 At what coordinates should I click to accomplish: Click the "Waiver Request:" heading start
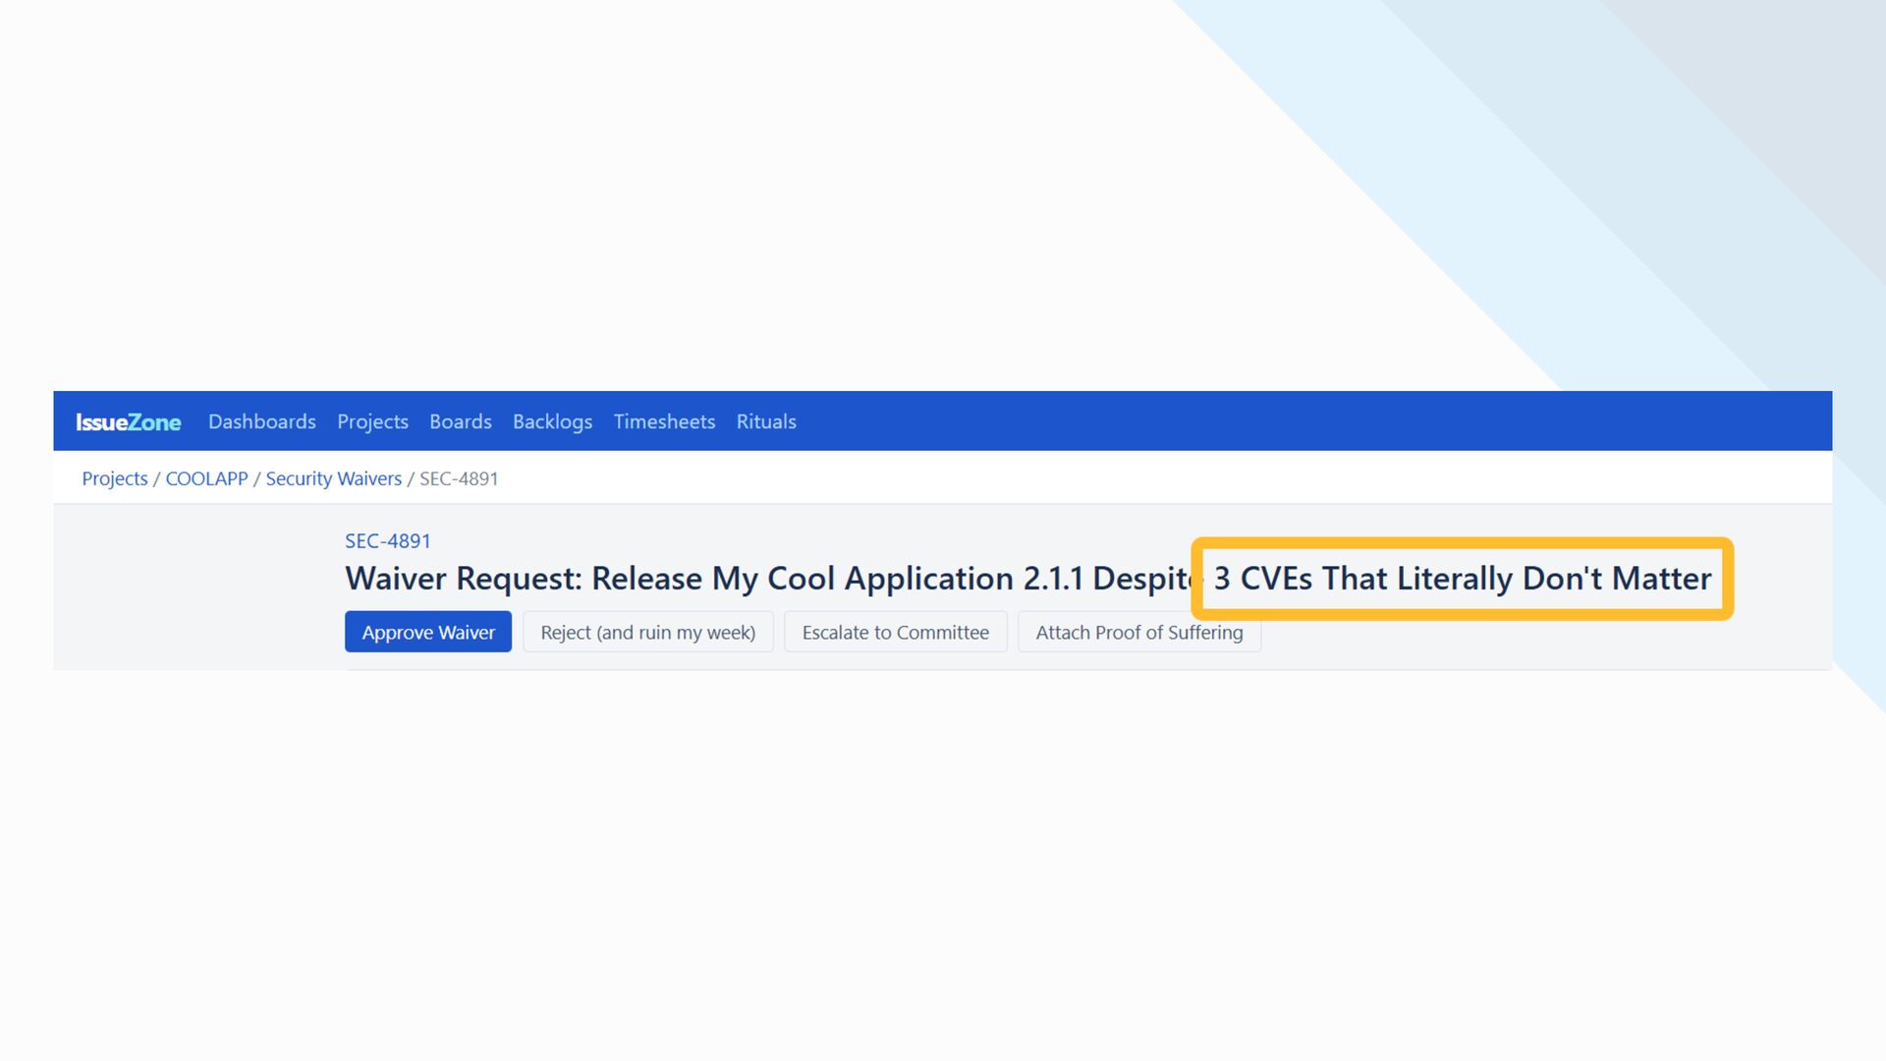(462, 579)
